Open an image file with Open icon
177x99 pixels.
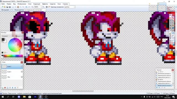coord(5,7)
